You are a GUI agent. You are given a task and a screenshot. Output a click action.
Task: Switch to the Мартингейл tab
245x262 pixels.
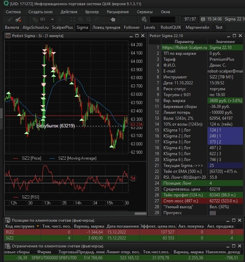coord(197,27)
